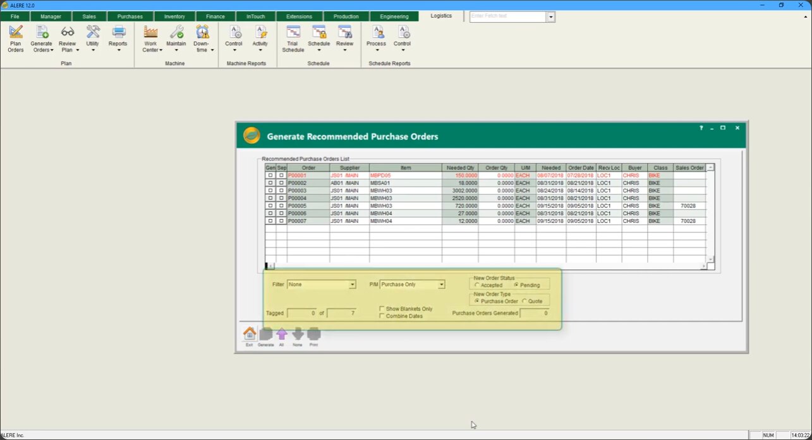Choose the Quote order type radio
Image resolution: width=812 pixels, height=440 pixels.
tap(524, 301)
